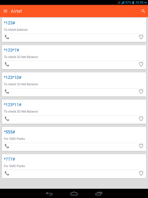Mark *123*10# as favorite

pyautogui.click(x=141, y=92)
